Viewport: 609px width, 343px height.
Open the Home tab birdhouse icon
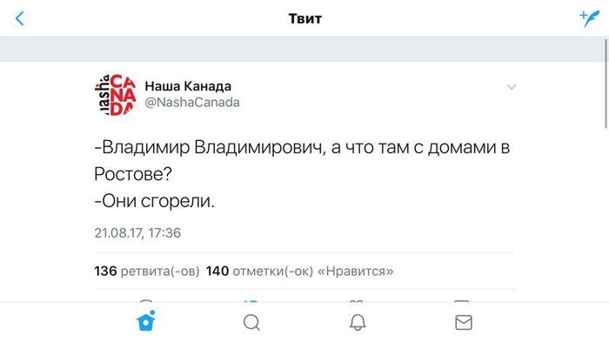coord(146,321)
